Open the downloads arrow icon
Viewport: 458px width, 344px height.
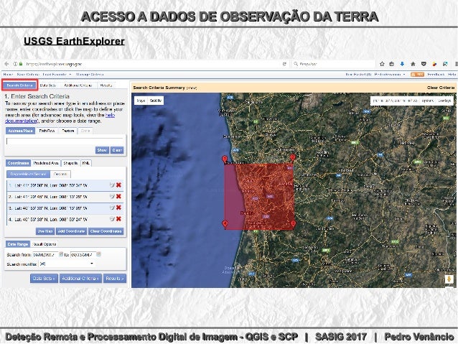coord(402,64)
